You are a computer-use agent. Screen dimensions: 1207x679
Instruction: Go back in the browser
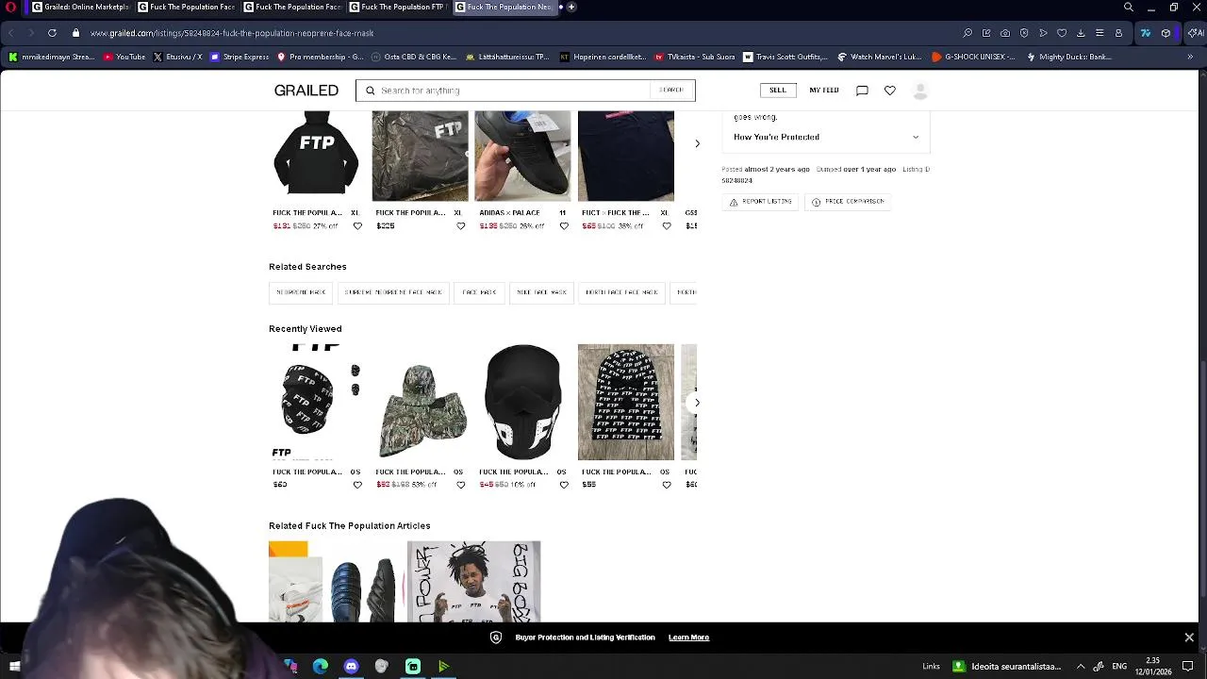pyautogui.click(x=11, y=33)
